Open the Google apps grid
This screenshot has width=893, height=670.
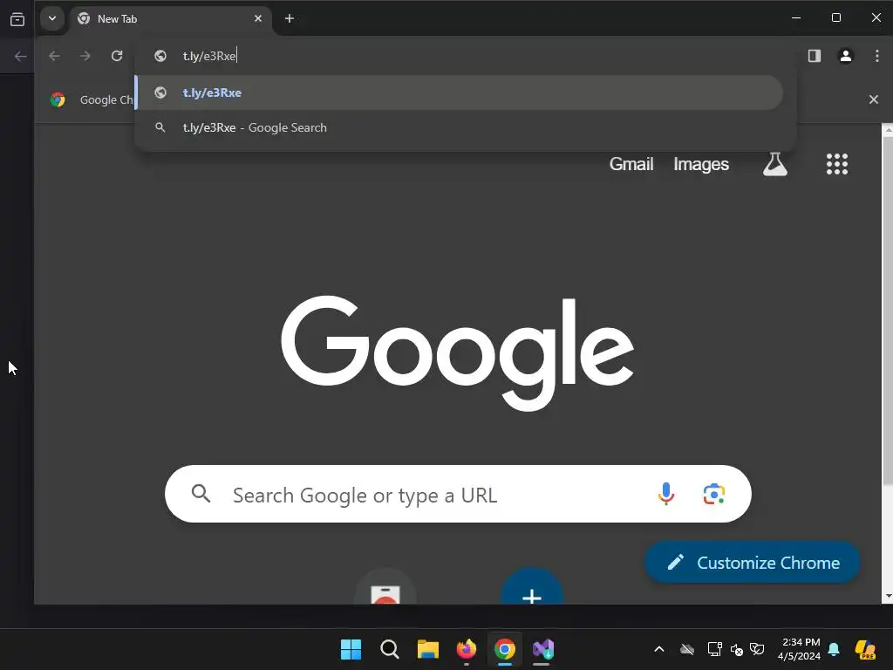(x=837, y=164)
